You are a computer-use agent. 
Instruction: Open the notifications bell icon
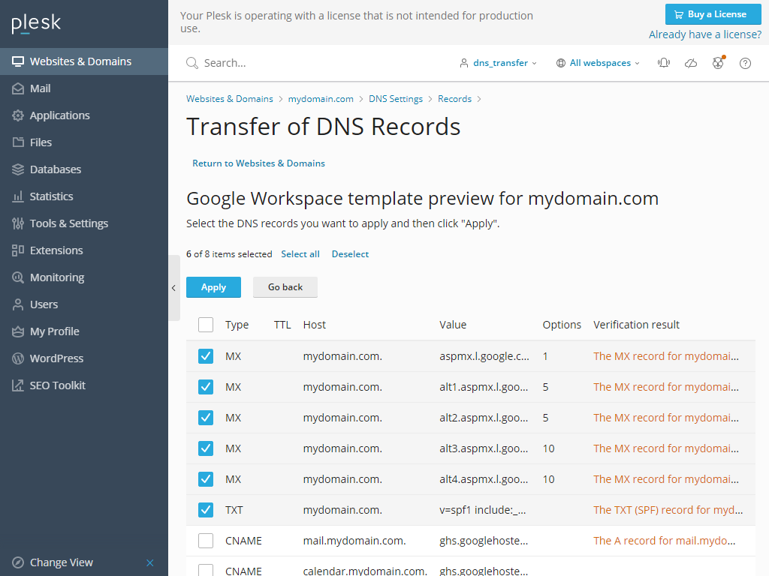click(664, 63)
